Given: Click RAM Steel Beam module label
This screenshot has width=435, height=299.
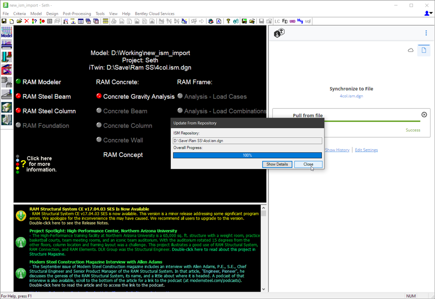Looking at the screenshot, I should (47, 97).
